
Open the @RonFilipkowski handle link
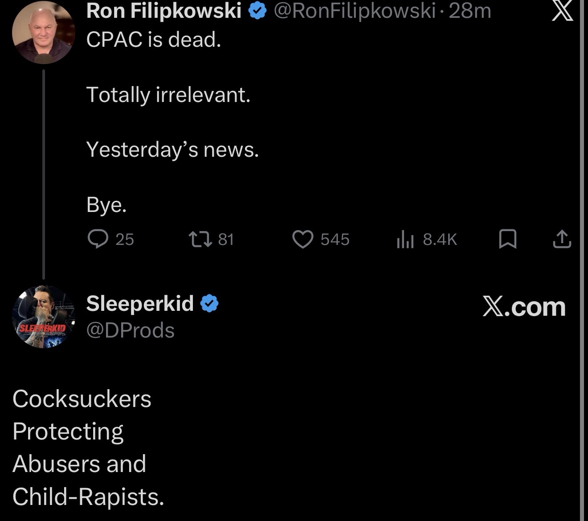(354, 11)
